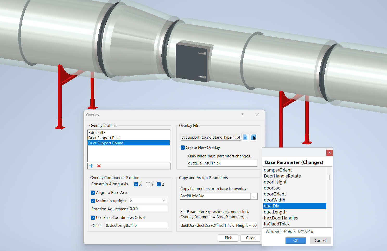Close the Overlay dialog window X

tap(257, 115)
